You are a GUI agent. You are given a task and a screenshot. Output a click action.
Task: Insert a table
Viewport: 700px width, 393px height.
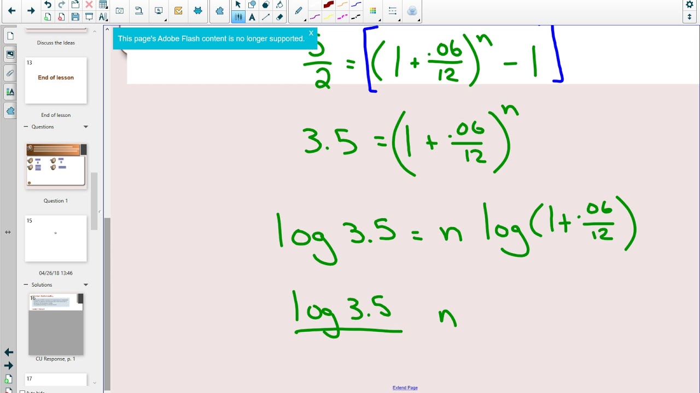click(103, 5)
